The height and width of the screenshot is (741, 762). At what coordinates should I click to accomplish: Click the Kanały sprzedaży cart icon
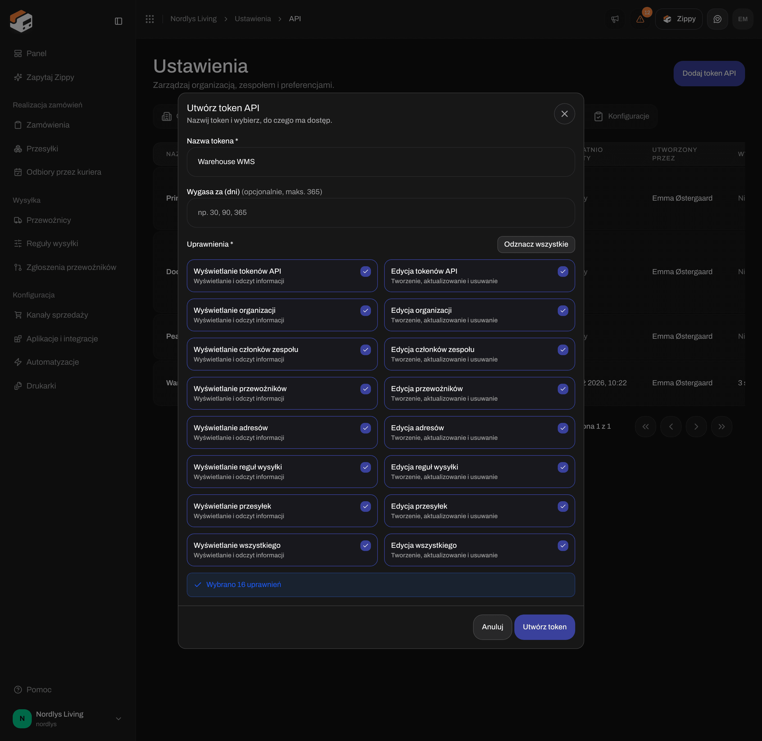pyautogui.click(x=18, y=315)
